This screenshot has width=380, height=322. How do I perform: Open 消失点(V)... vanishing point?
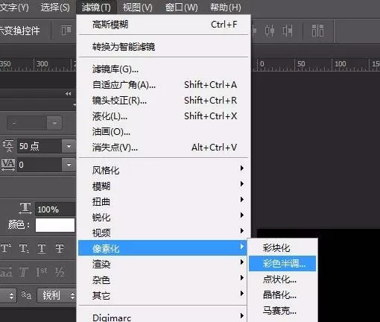[164, 148]
